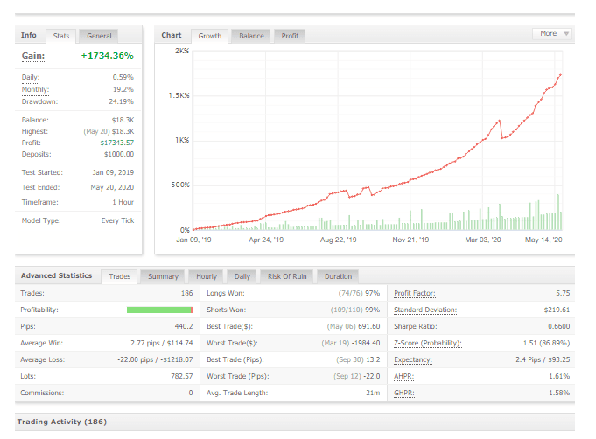Switch chart to Balance tab
The height and width of the screenshot is (439, 596).
point(251,36)
